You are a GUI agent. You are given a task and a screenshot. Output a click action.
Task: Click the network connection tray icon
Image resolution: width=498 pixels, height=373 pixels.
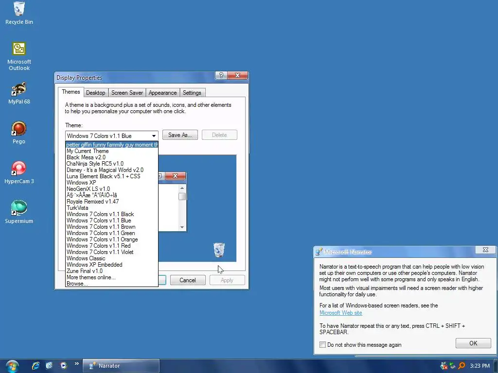pyautogui.click(x=453, y=366)
